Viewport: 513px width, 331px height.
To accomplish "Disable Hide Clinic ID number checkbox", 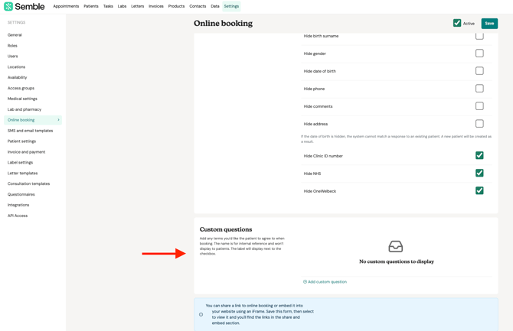I will coord(479,156).
